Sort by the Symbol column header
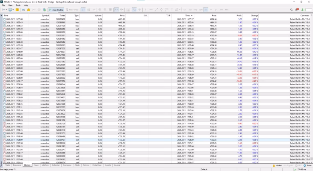 click(x=45, y=15)
